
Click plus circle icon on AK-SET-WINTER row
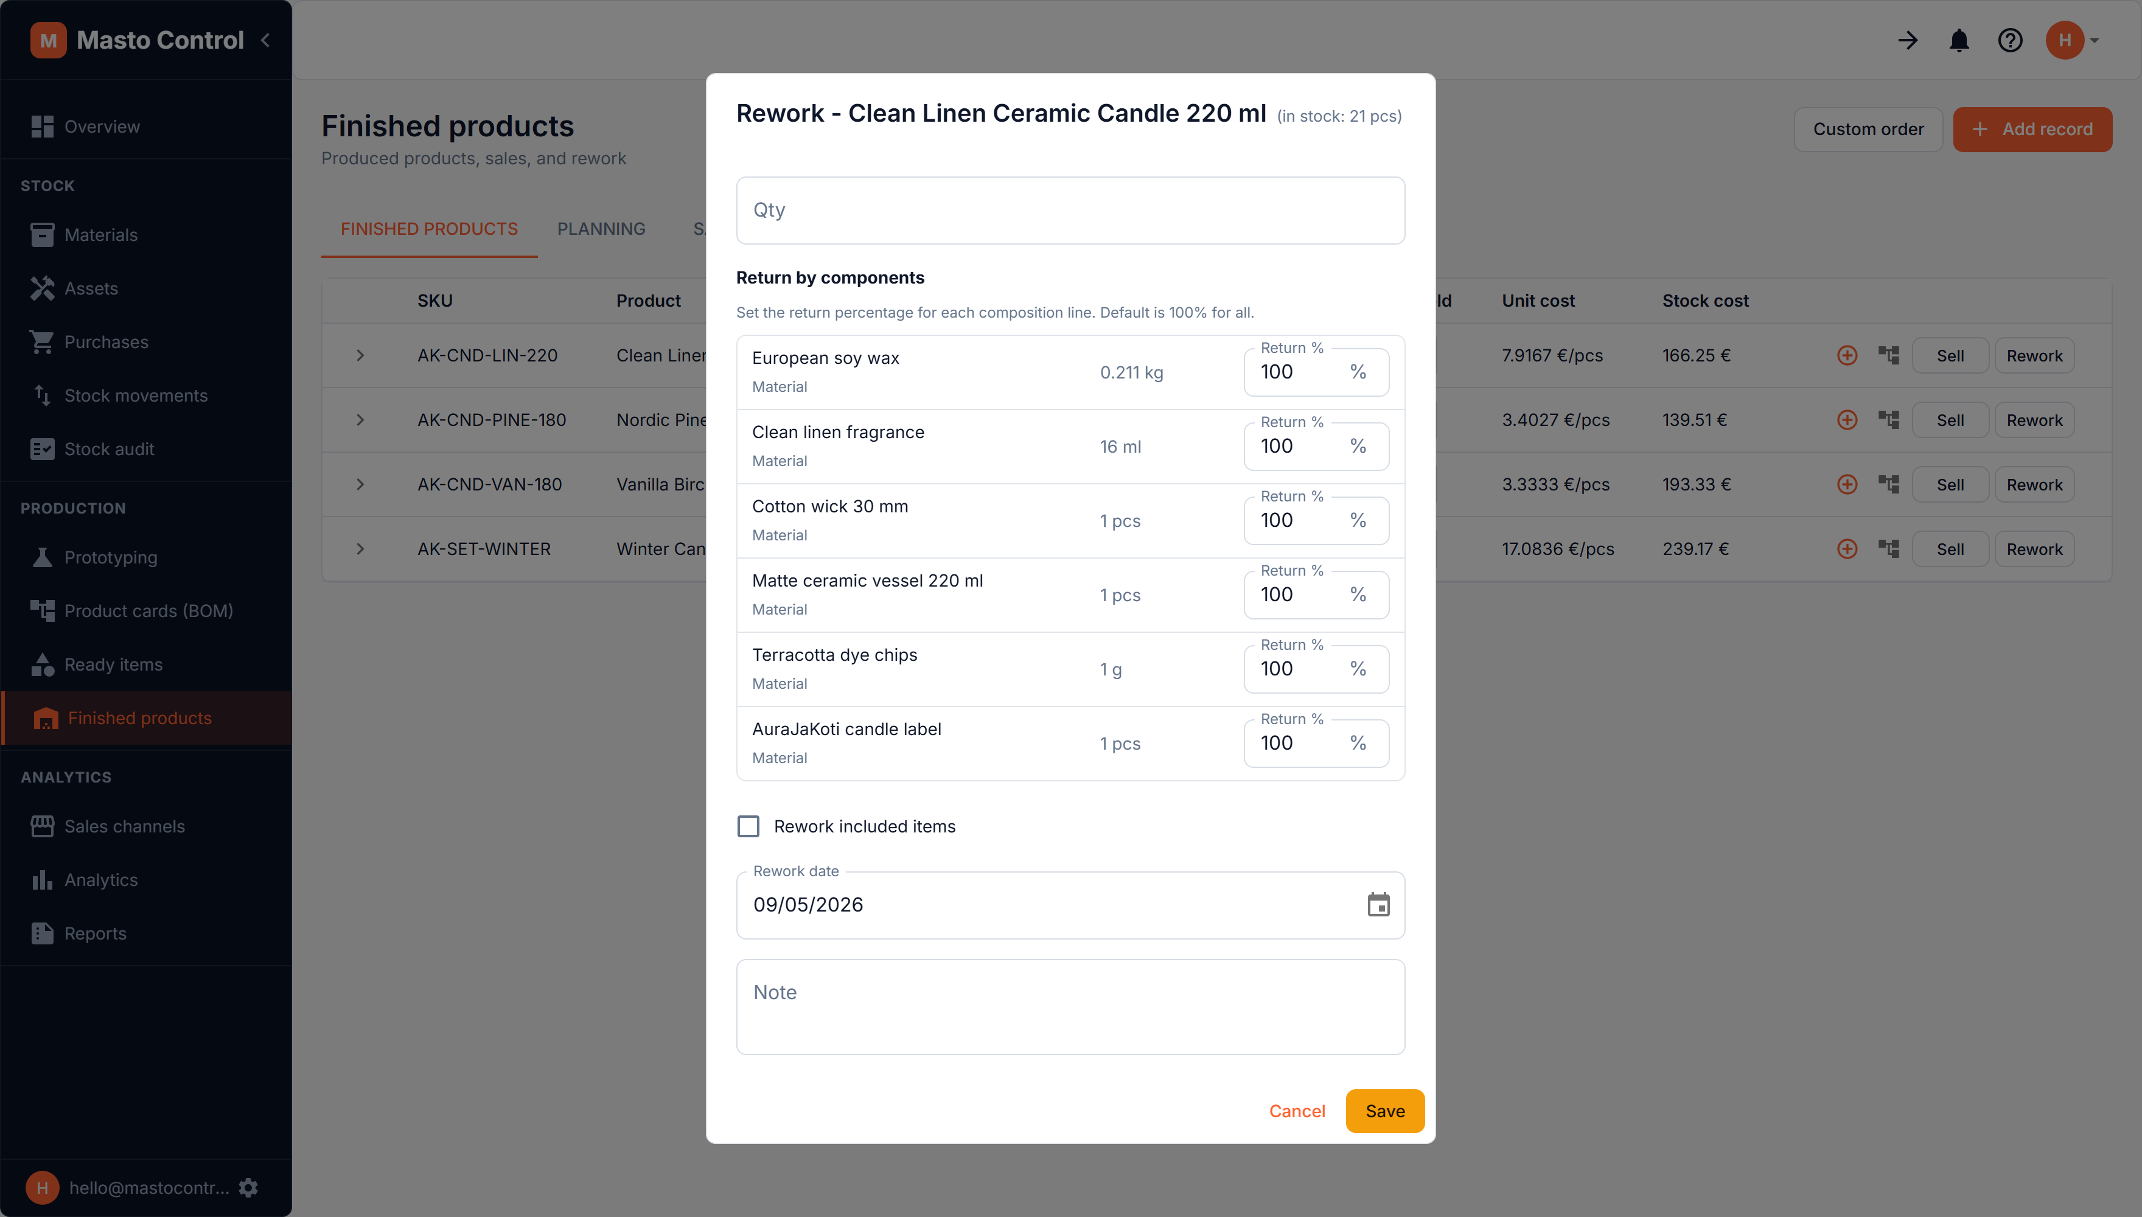pyautogui.click(x=1847, y=548)
